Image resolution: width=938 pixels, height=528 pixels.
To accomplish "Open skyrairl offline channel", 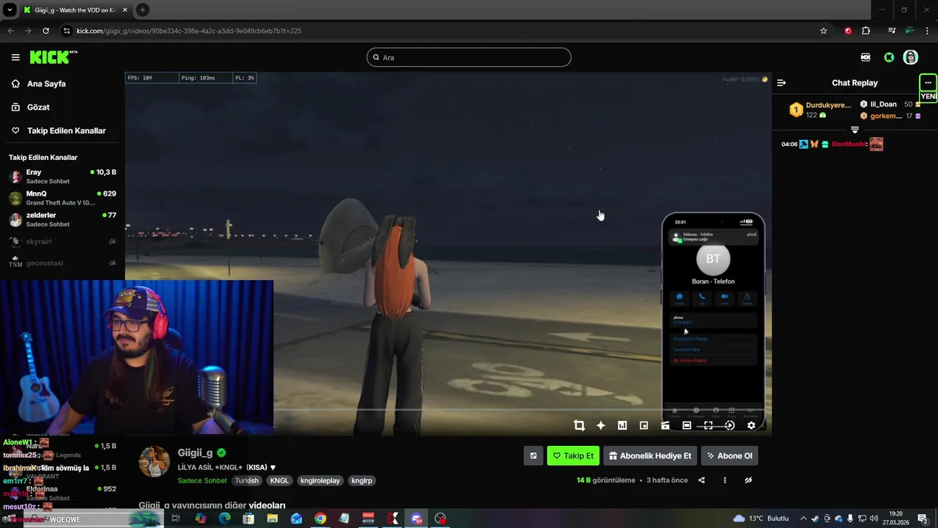I will 62,241.
